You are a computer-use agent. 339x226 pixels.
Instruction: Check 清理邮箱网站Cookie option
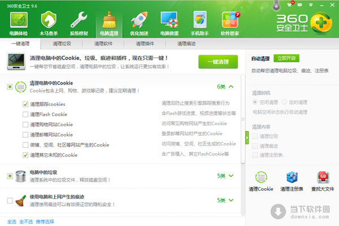tap(25, 135)
